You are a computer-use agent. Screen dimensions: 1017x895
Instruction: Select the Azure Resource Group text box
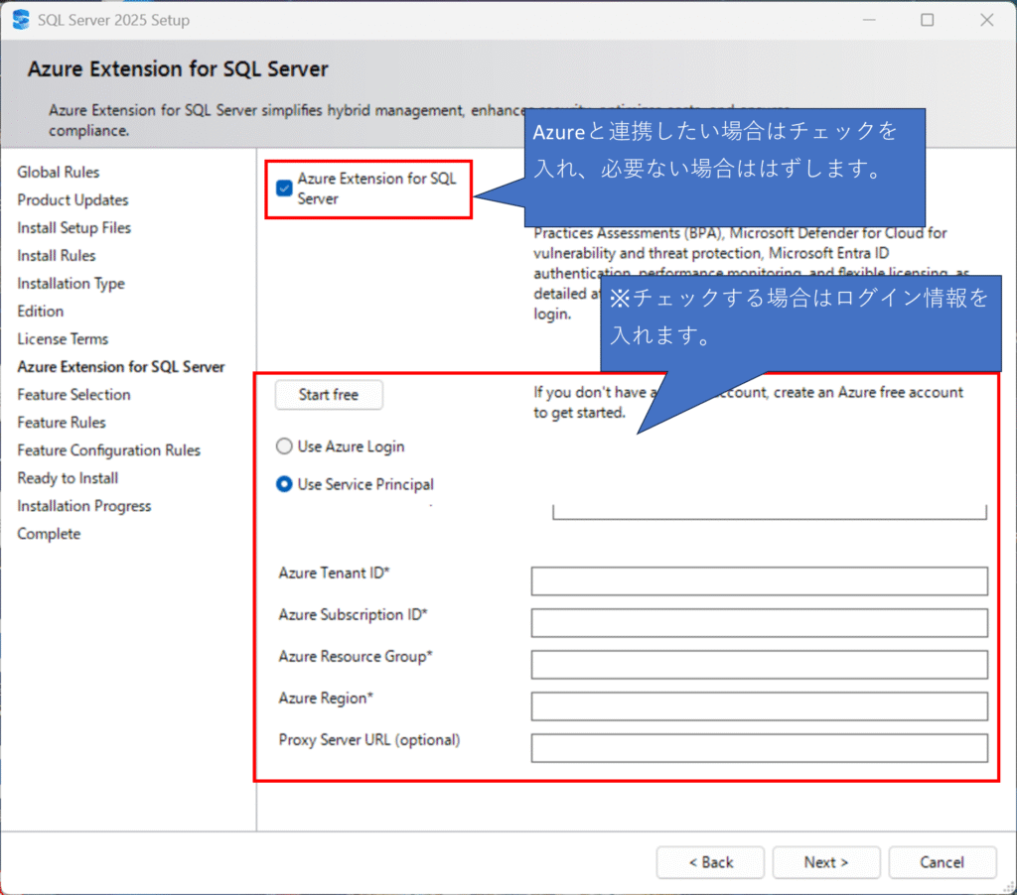(x=760, y=664)
